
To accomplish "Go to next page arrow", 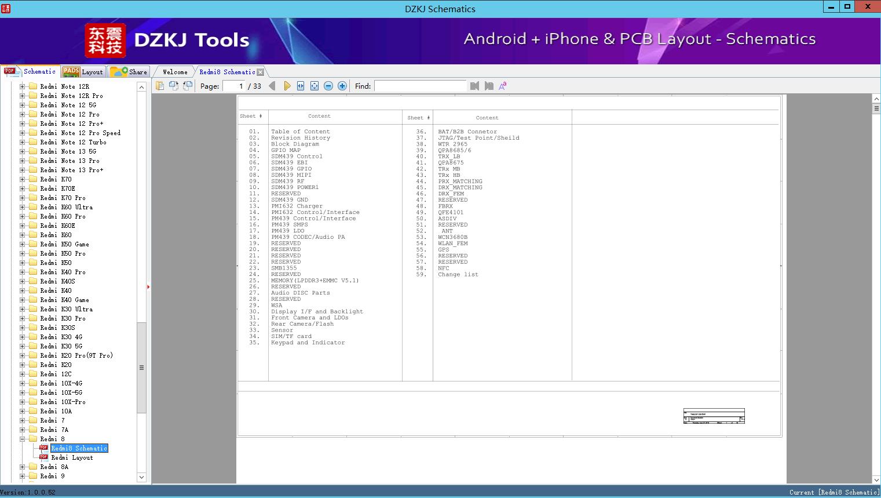I will 287,86.
